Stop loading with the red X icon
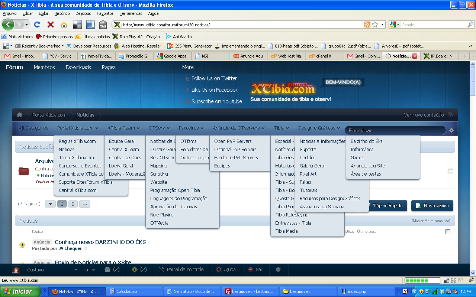The image size is (476, 297). pyautogui.click(x=51, y=25)
